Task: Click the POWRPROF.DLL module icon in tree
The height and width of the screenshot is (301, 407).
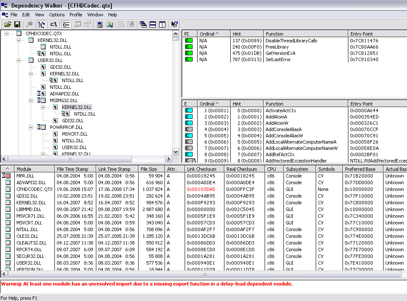Action: tap(43, 127)
